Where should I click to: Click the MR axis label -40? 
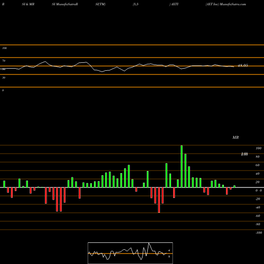click(x=258, y=208)
